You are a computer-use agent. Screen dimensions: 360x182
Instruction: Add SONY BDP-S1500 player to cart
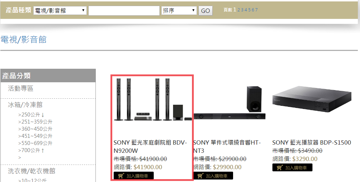[292, 168]
